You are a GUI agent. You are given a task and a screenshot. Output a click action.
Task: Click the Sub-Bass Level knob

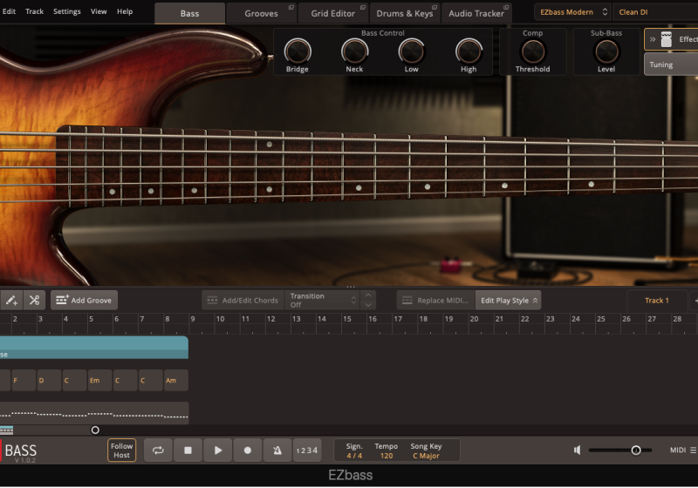click(x=606, y=51)
